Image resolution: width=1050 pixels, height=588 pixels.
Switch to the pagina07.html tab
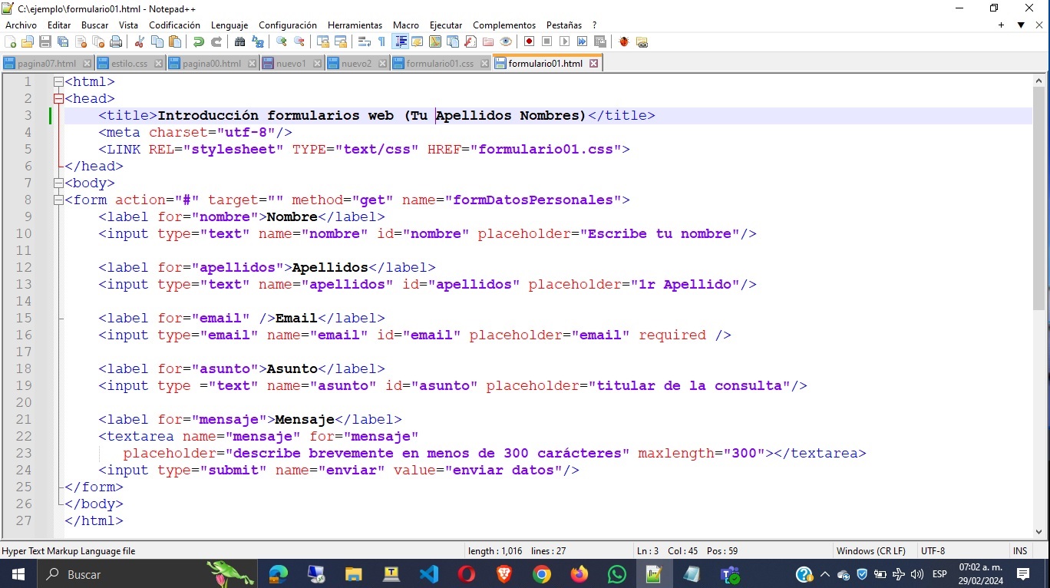coord(47,63)
